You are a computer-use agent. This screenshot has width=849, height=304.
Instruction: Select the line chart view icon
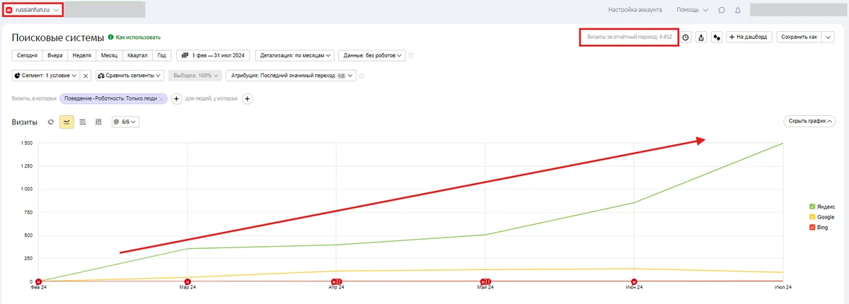tap(67, 122)
